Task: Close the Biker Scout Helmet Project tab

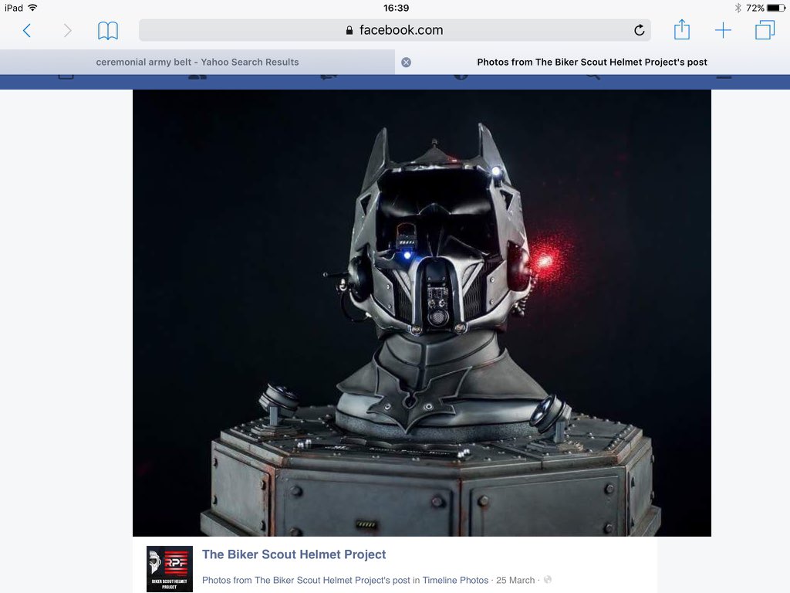Action: coord(406,62)
